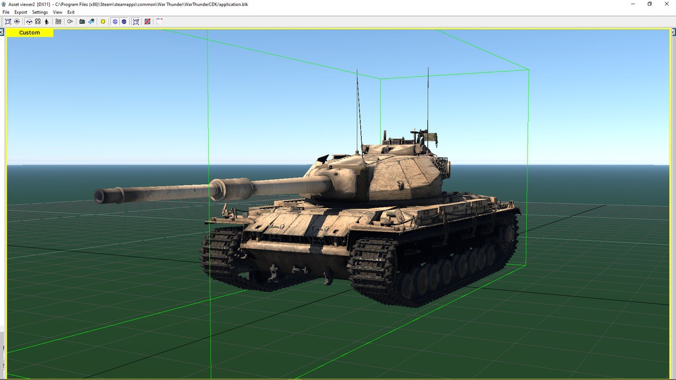Screen dimensions: 676x380
Task: Click the dashed rectangle selection icon
Action: coord(159,22)
